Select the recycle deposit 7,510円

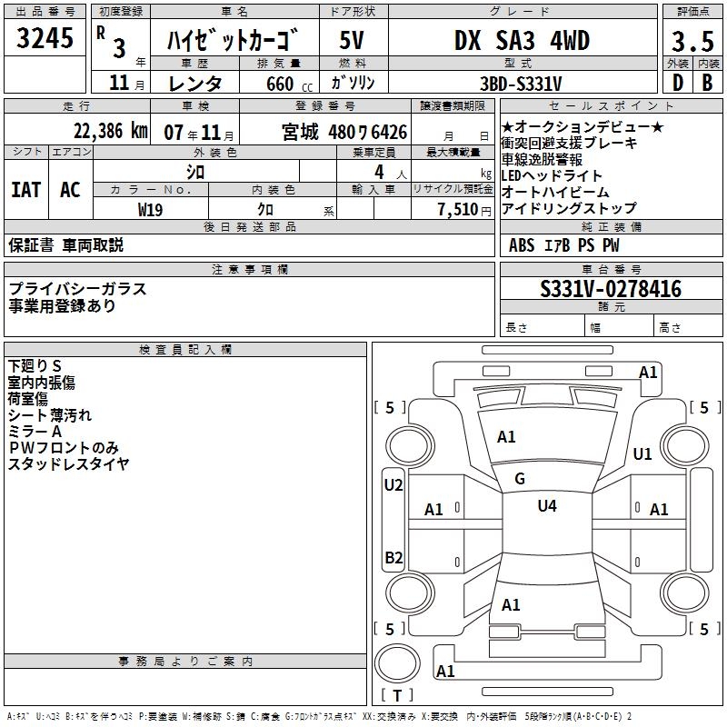[x=464, y=210]
